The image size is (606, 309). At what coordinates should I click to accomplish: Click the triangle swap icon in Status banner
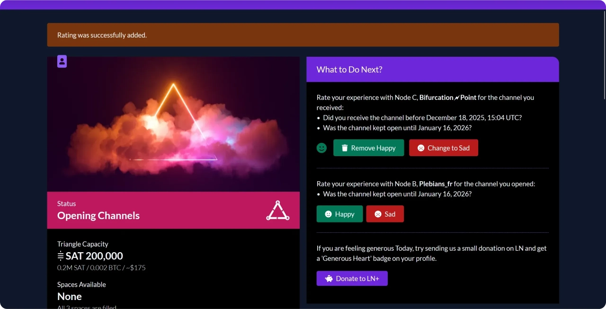(x=278, y=211)
